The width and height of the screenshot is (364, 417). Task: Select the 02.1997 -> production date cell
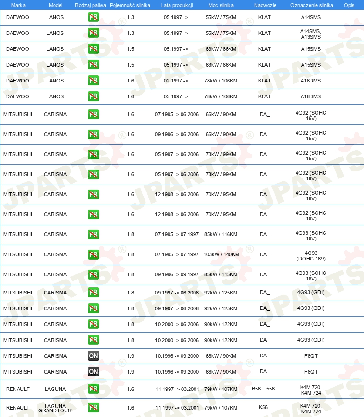coord(176,81)
